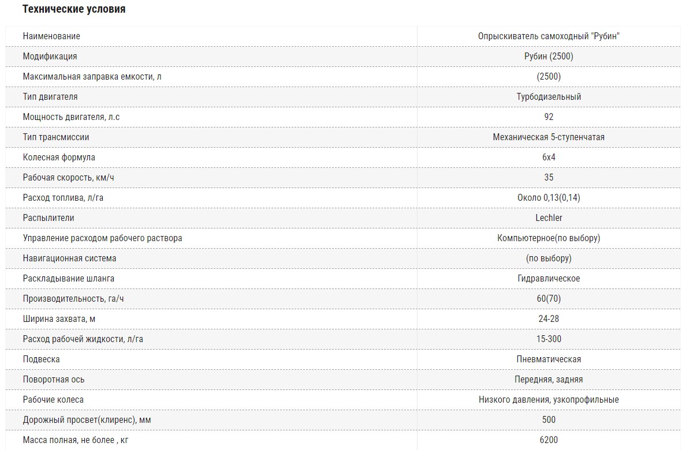Viewport: 682px width, 450px height.
Task: Click the engine power value 92
Action: (x=549, y=117)
